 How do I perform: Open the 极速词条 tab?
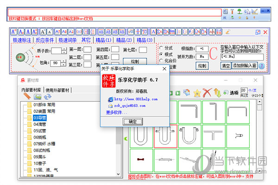(68, 40)
